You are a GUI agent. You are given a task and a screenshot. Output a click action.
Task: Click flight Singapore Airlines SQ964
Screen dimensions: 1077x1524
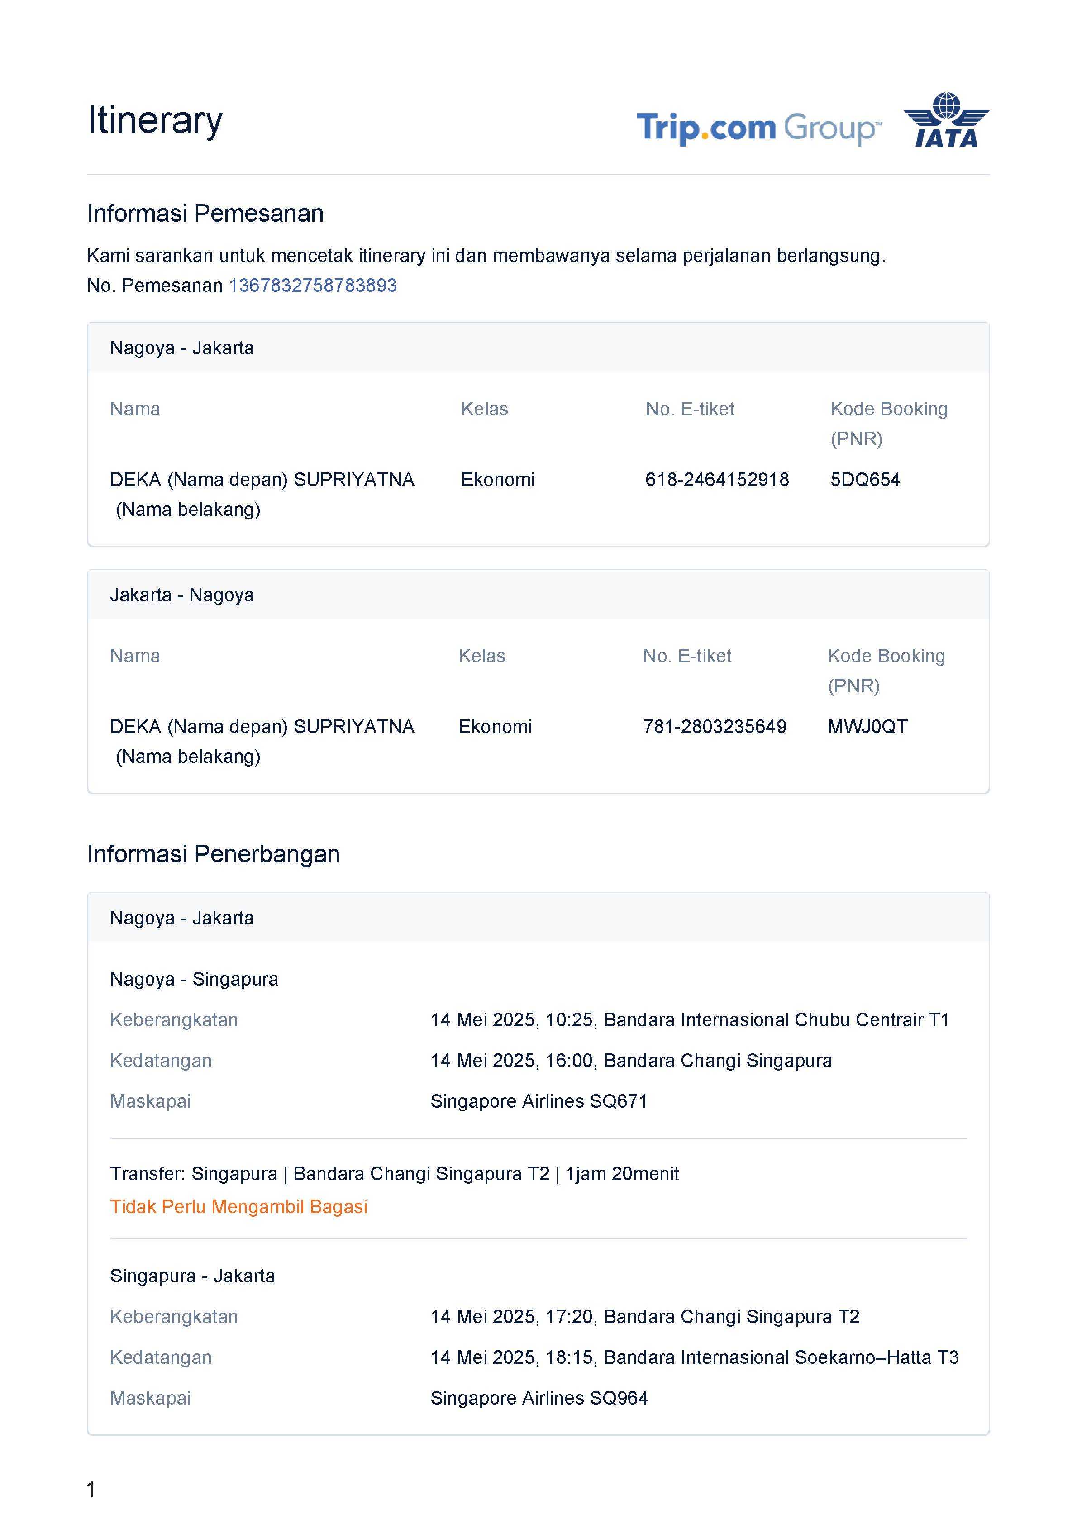(x=538, y=1398)
